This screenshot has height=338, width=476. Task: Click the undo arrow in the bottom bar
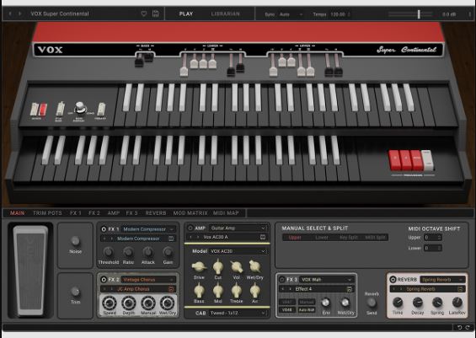coord(459,327)
